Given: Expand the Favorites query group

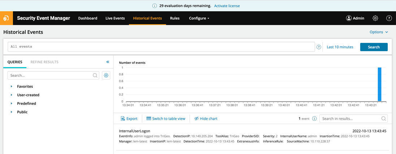Looking at the screenshot, I should 12,87.
